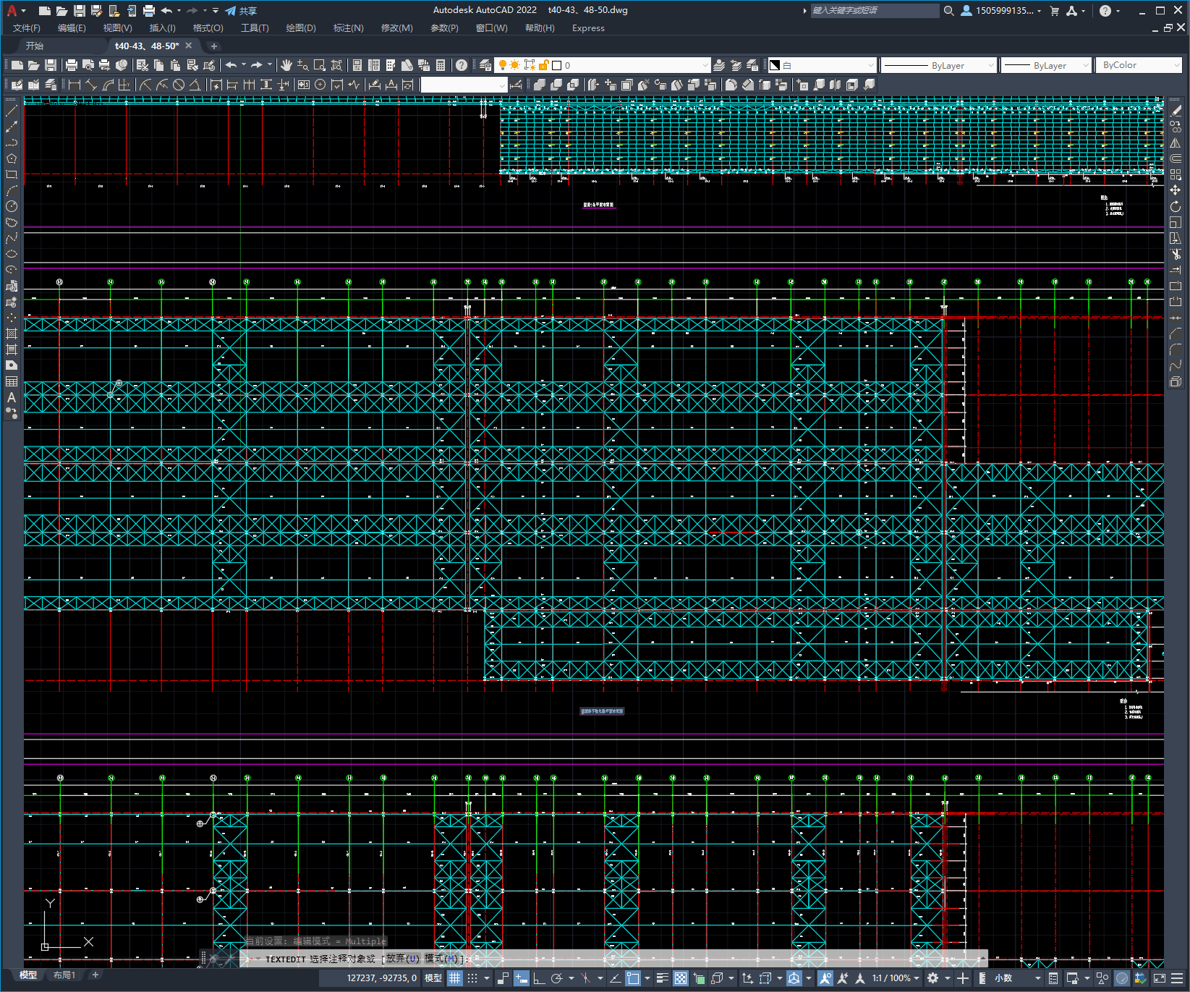Select the Diameter dimension tool
This screenshot has height=992, width=1190.
point(179,85)
